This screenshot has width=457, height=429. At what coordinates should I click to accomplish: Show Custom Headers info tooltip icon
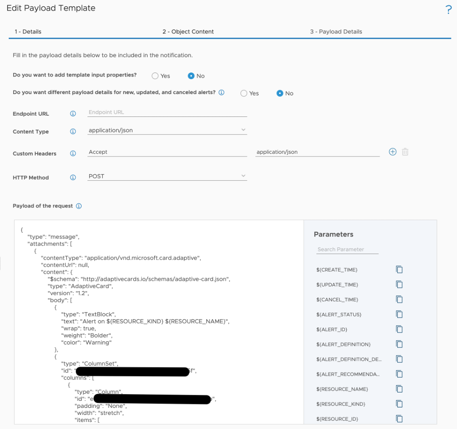point(73,153)
